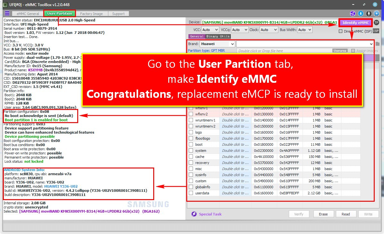Click the sysinfo partition name
This screenshot has height=234, width=384.
click(201, 175)
